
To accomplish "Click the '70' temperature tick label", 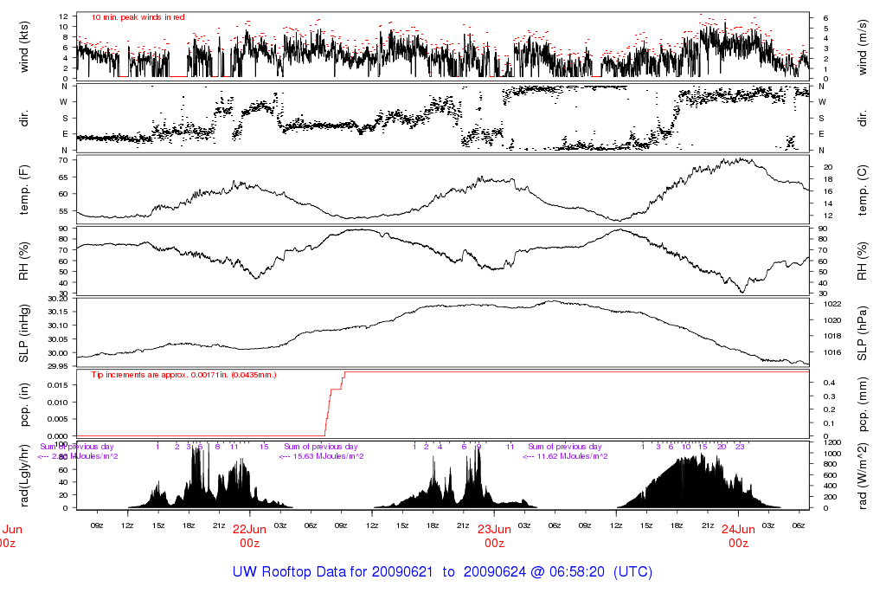I will (63, 160).
